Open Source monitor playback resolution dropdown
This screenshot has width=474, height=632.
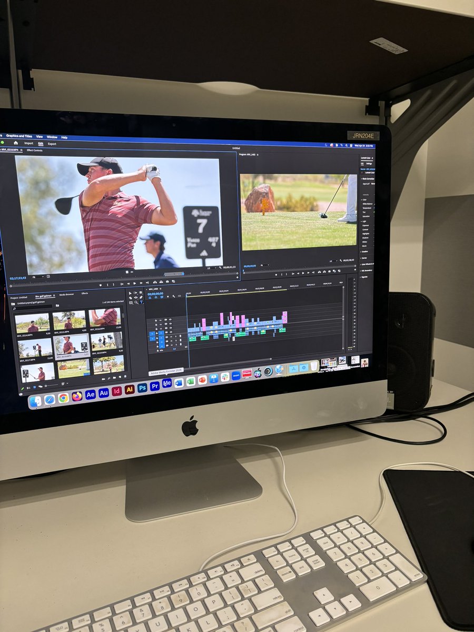211,268
